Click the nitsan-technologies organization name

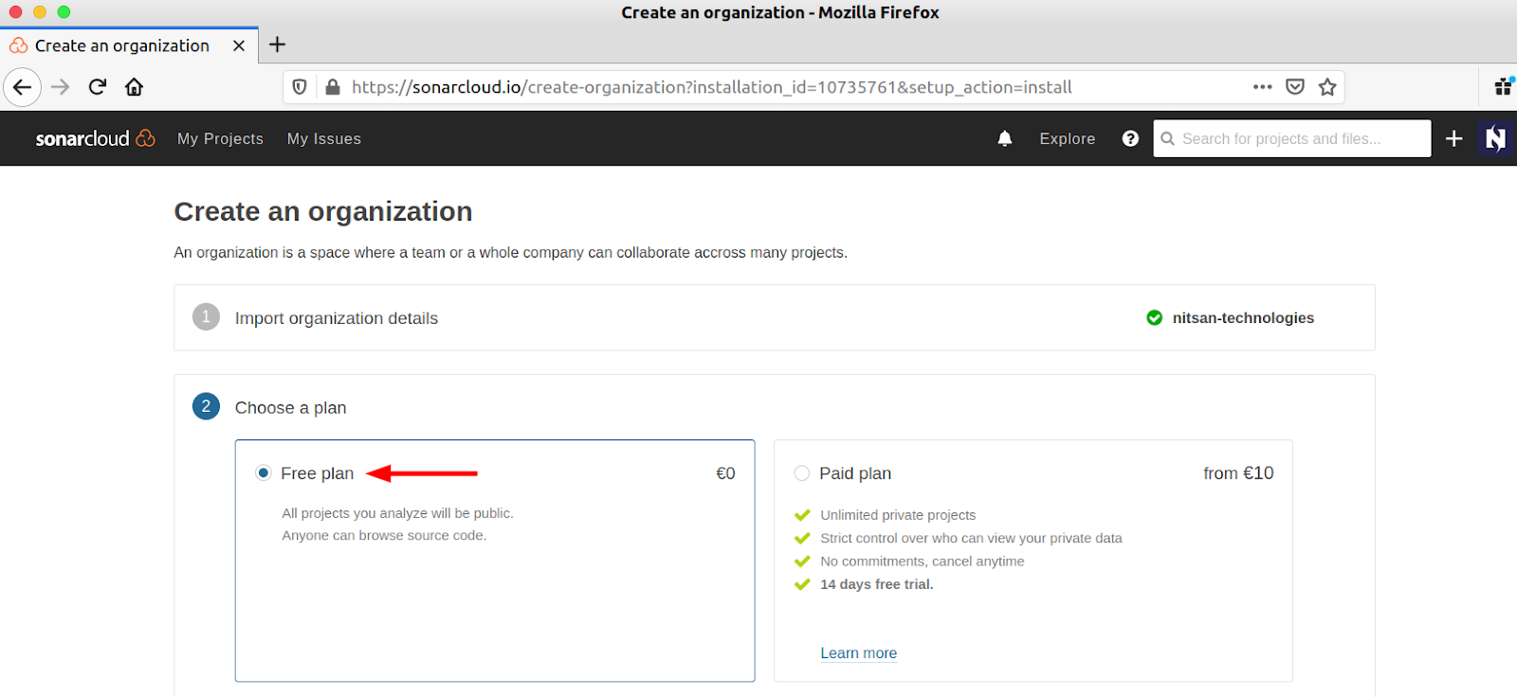point(1243,318)
